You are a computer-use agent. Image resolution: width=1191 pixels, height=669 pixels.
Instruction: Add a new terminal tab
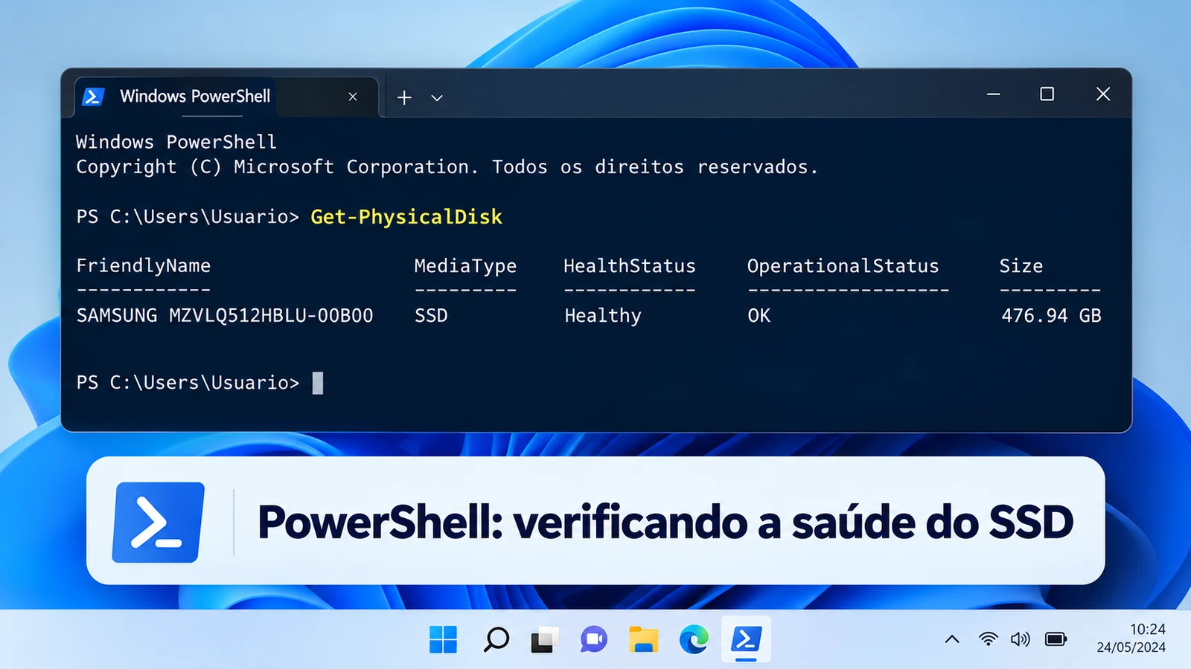point(404,97)
